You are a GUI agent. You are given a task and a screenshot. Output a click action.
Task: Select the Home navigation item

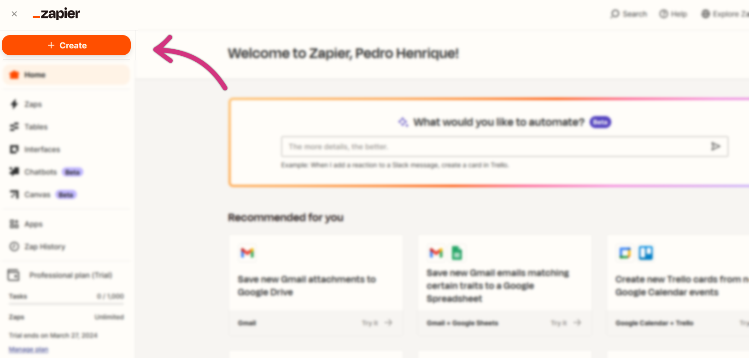(x=35, y=74)
